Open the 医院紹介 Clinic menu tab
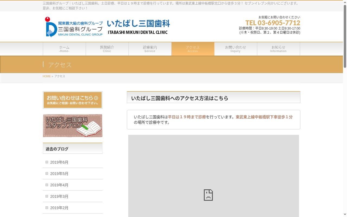The height and width of the screenshot is (217, 347). [x=107, y=49]
